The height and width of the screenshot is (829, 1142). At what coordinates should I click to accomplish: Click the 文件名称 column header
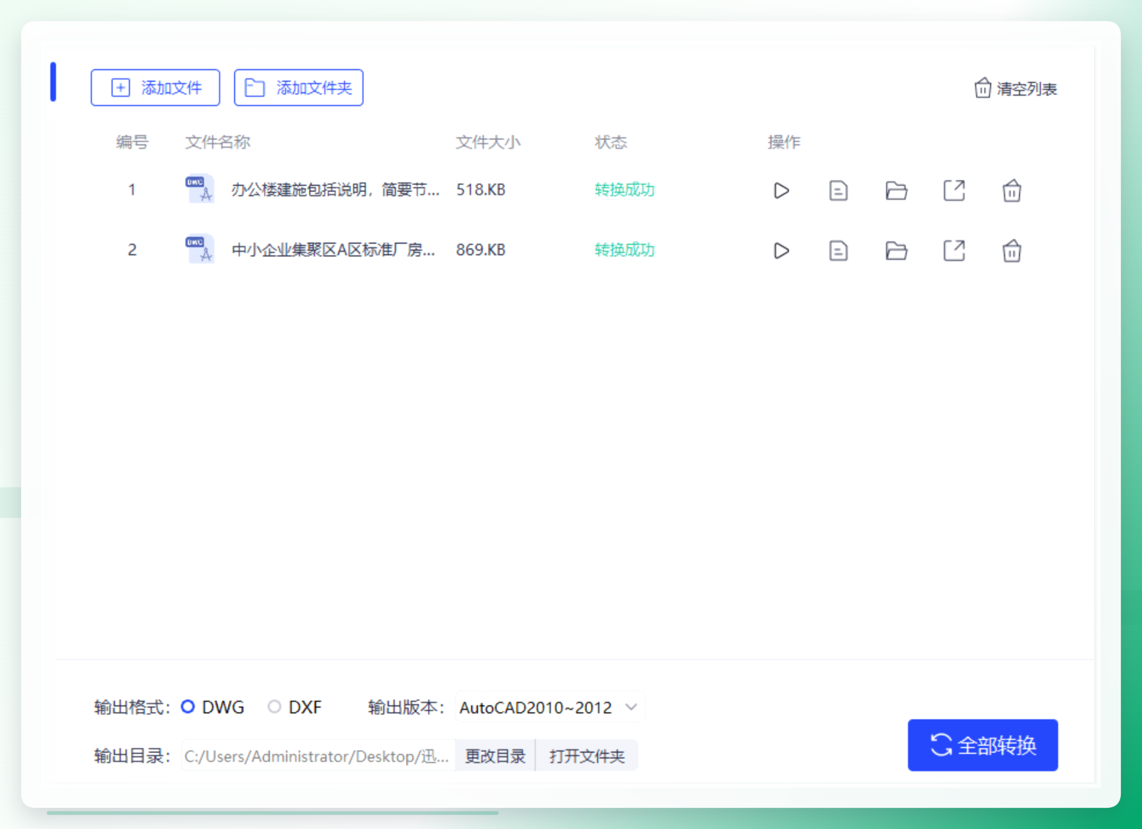tap(218, 142)
